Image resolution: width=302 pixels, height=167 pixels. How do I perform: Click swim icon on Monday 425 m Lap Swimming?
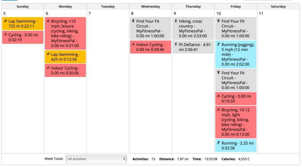(x=48, y=54)
